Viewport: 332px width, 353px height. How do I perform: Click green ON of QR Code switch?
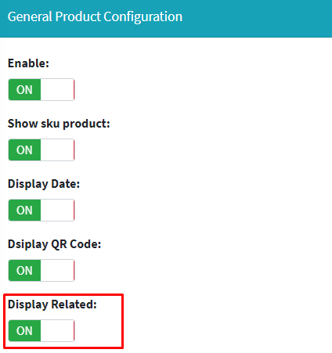[x=24, y=270]
